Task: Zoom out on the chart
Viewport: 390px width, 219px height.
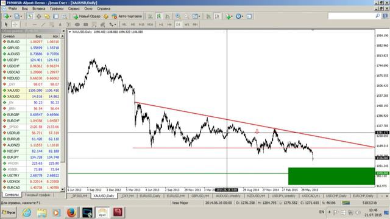Action: (x=186, y=16)
